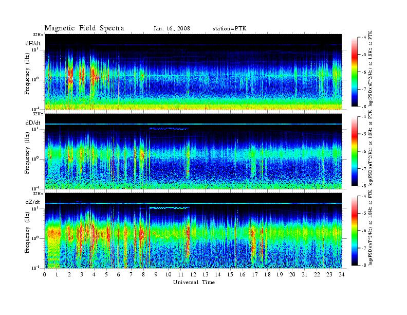This screenshot has width=407, height=315.
Task: Click hour tick label '12' on time axis
Action: click(193, 274)
